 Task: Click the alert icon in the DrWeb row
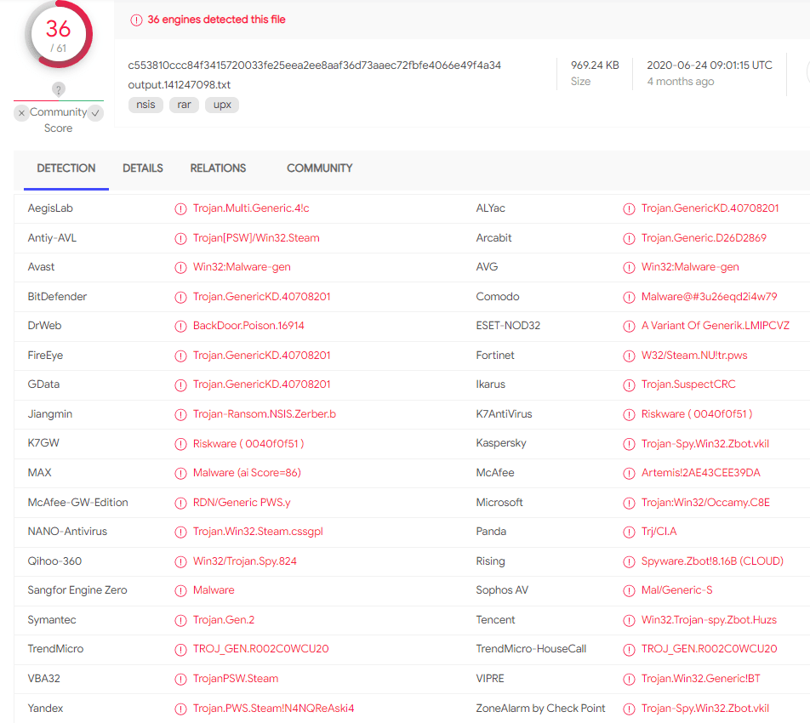pyautogui.click(x=180, y=327)
